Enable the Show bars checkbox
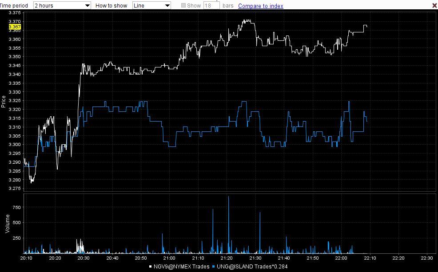Viewport: 438px width, 272px height. coord(183,5)
